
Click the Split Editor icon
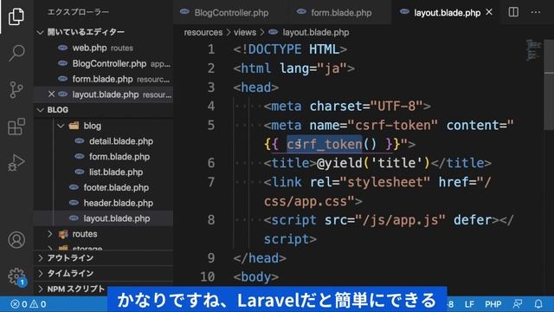pos(513,12)
